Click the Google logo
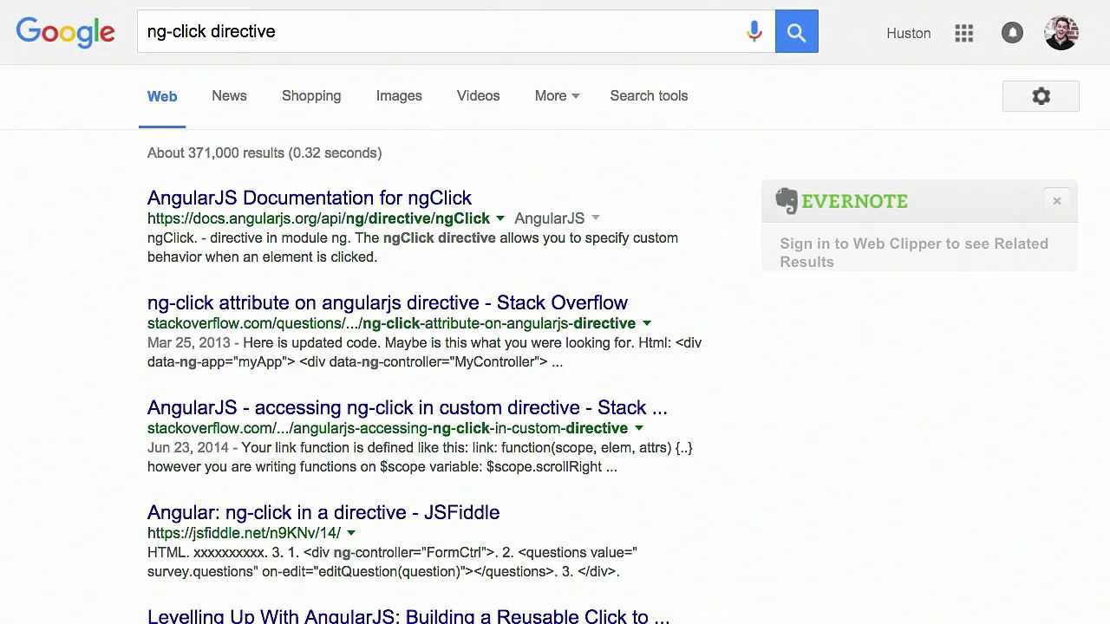1110x624 pixels. click(x=65, y=32)
